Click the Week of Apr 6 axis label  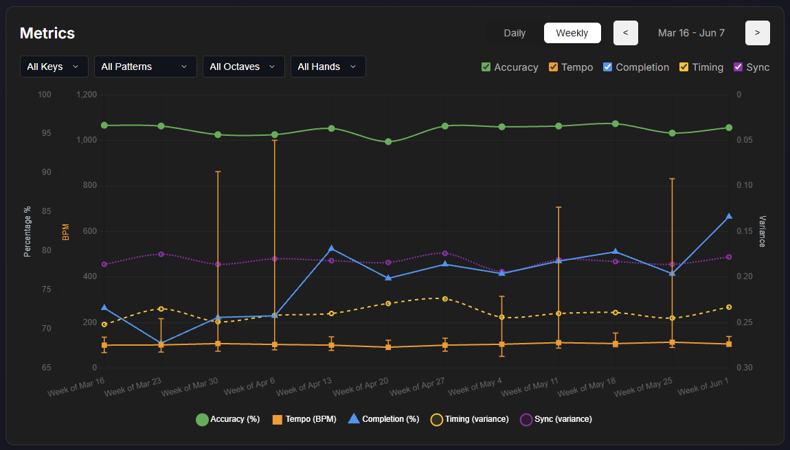[249, 386]
